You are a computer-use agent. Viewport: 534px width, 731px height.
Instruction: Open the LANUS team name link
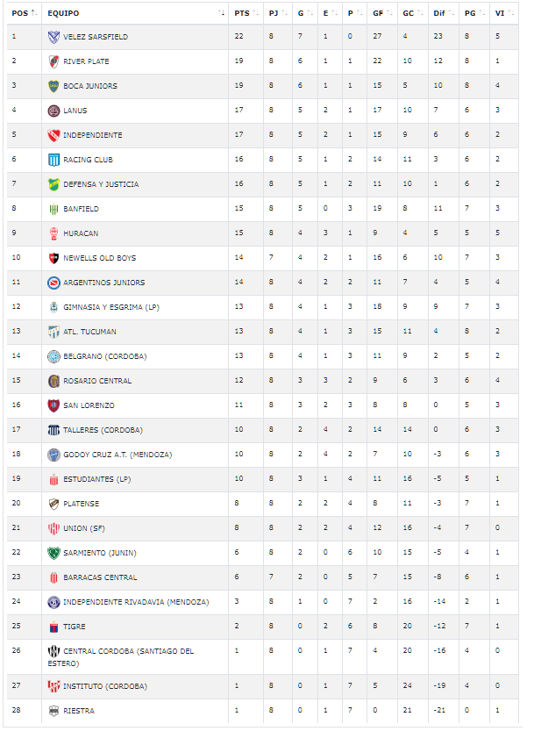[75, 111]
